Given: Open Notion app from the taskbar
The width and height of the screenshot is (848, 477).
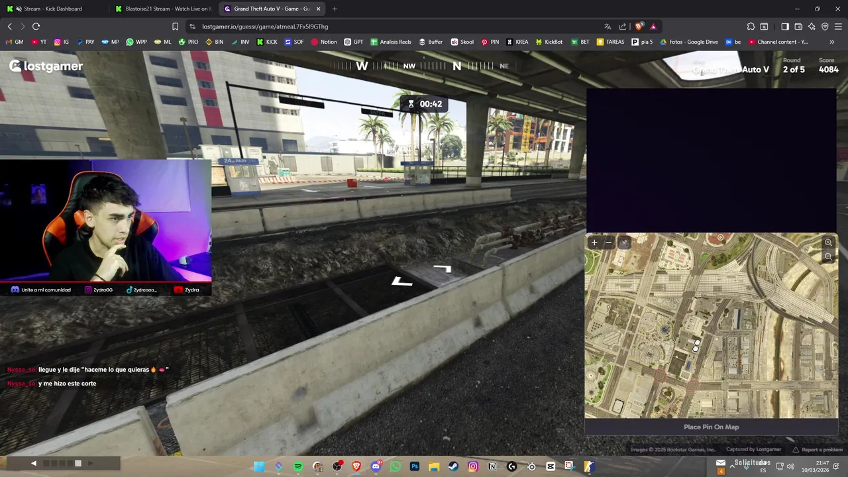Looking at the screenshot, I should (x=492, y=466).
